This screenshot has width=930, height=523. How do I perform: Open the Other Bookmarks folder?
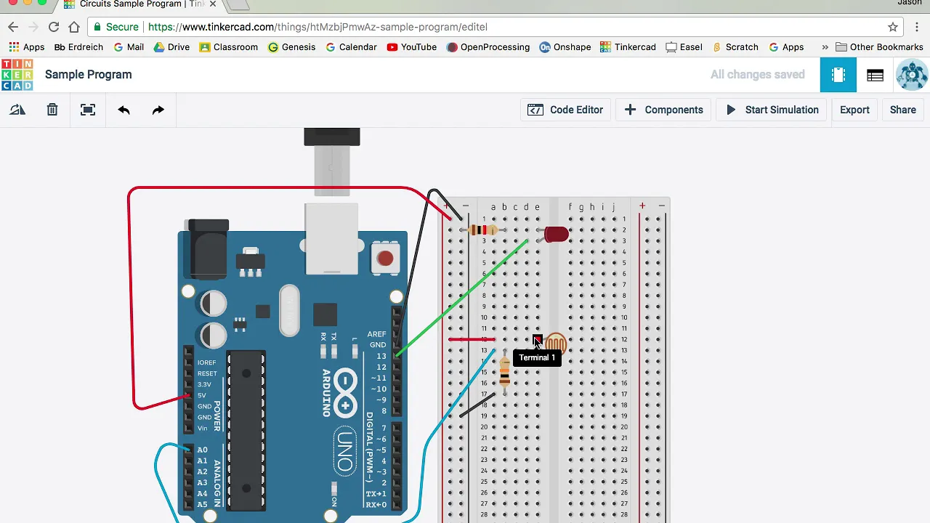[879, 47]
